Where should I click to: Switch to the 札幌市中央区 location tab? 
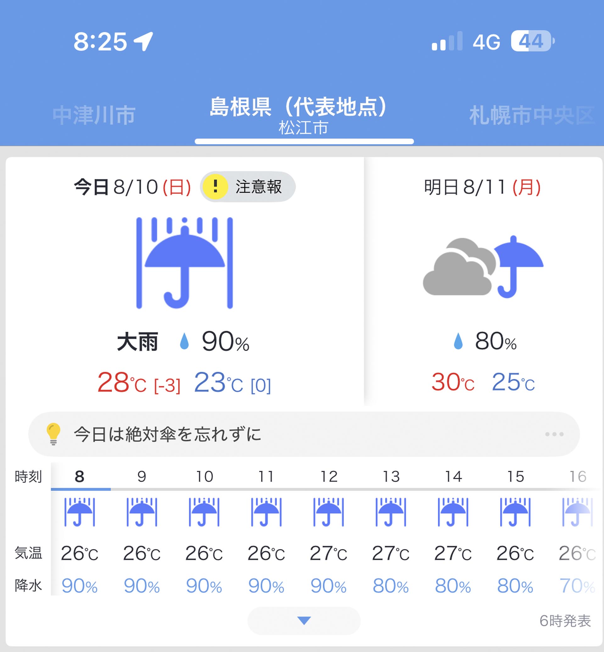point(532,115)
